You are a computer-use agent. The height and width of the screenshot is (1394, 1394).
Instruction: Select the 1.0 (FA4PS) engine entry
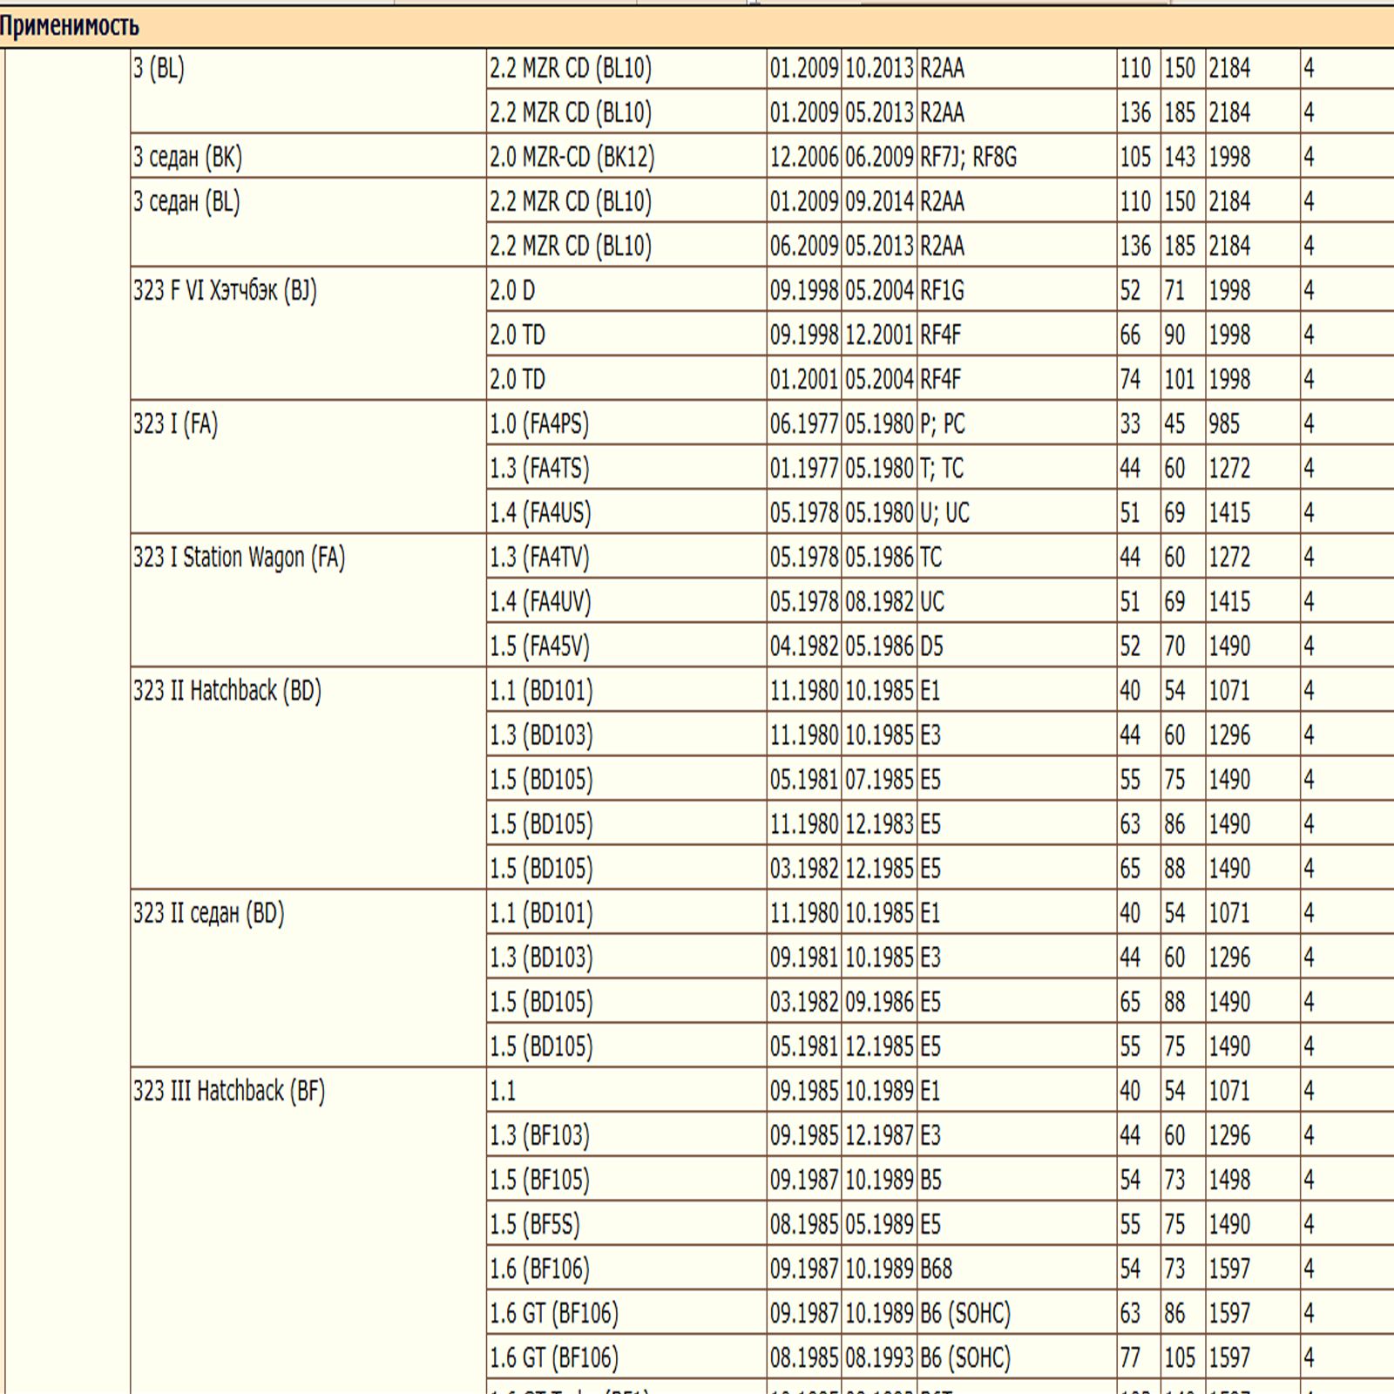538,424
